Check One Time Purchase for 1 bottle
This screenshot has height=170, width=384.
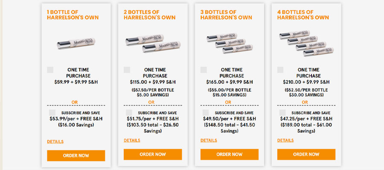(x=50, y=70)
